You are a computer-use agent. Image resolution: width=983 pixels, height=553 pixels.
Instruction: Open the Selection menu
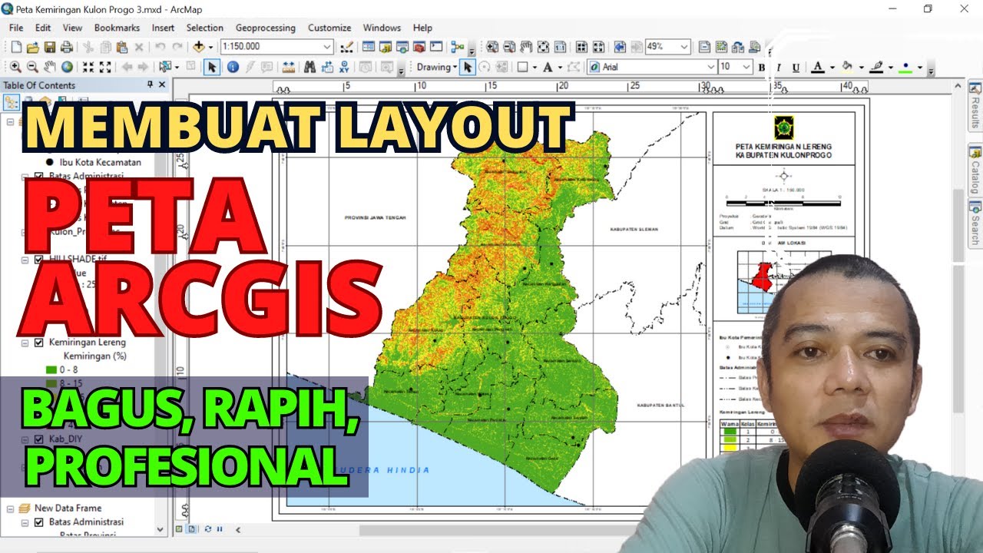click(x=205, y=28)
